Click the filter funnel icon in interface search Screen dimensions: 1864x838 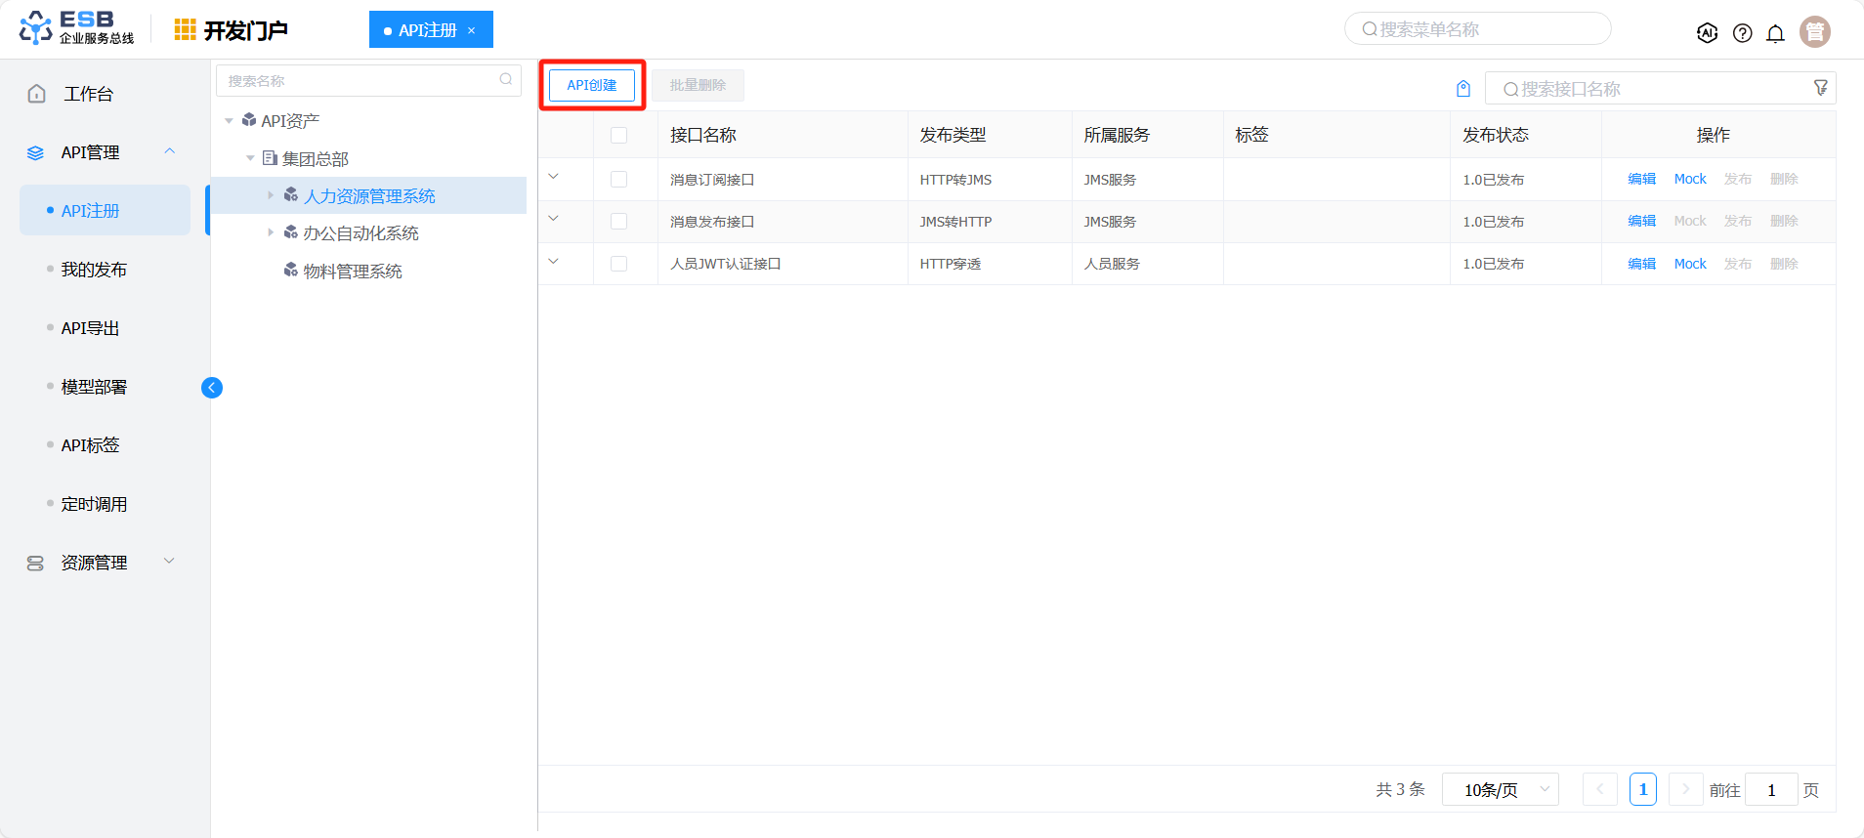1820,88
